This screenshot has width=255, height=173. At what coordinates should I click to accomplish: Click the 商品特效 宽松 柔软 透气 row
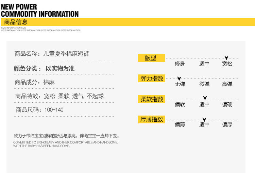[64, 96]
